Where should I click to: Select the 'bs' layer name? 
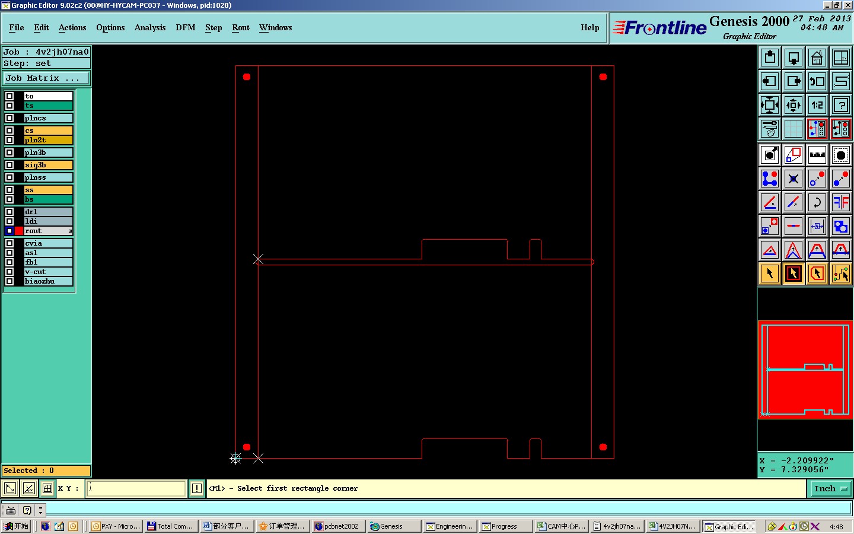click(48, 199)
